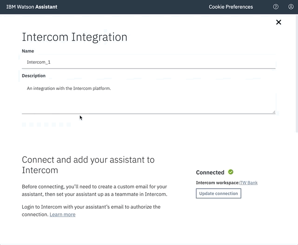Click the Name field label
The height and width of the screenshot is (245, 298).
click(28, 51)
